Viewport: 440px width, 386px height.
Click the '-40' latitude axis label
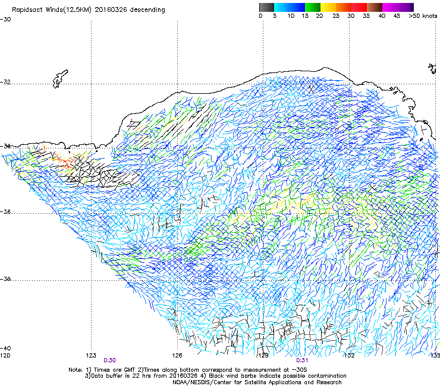5,348
